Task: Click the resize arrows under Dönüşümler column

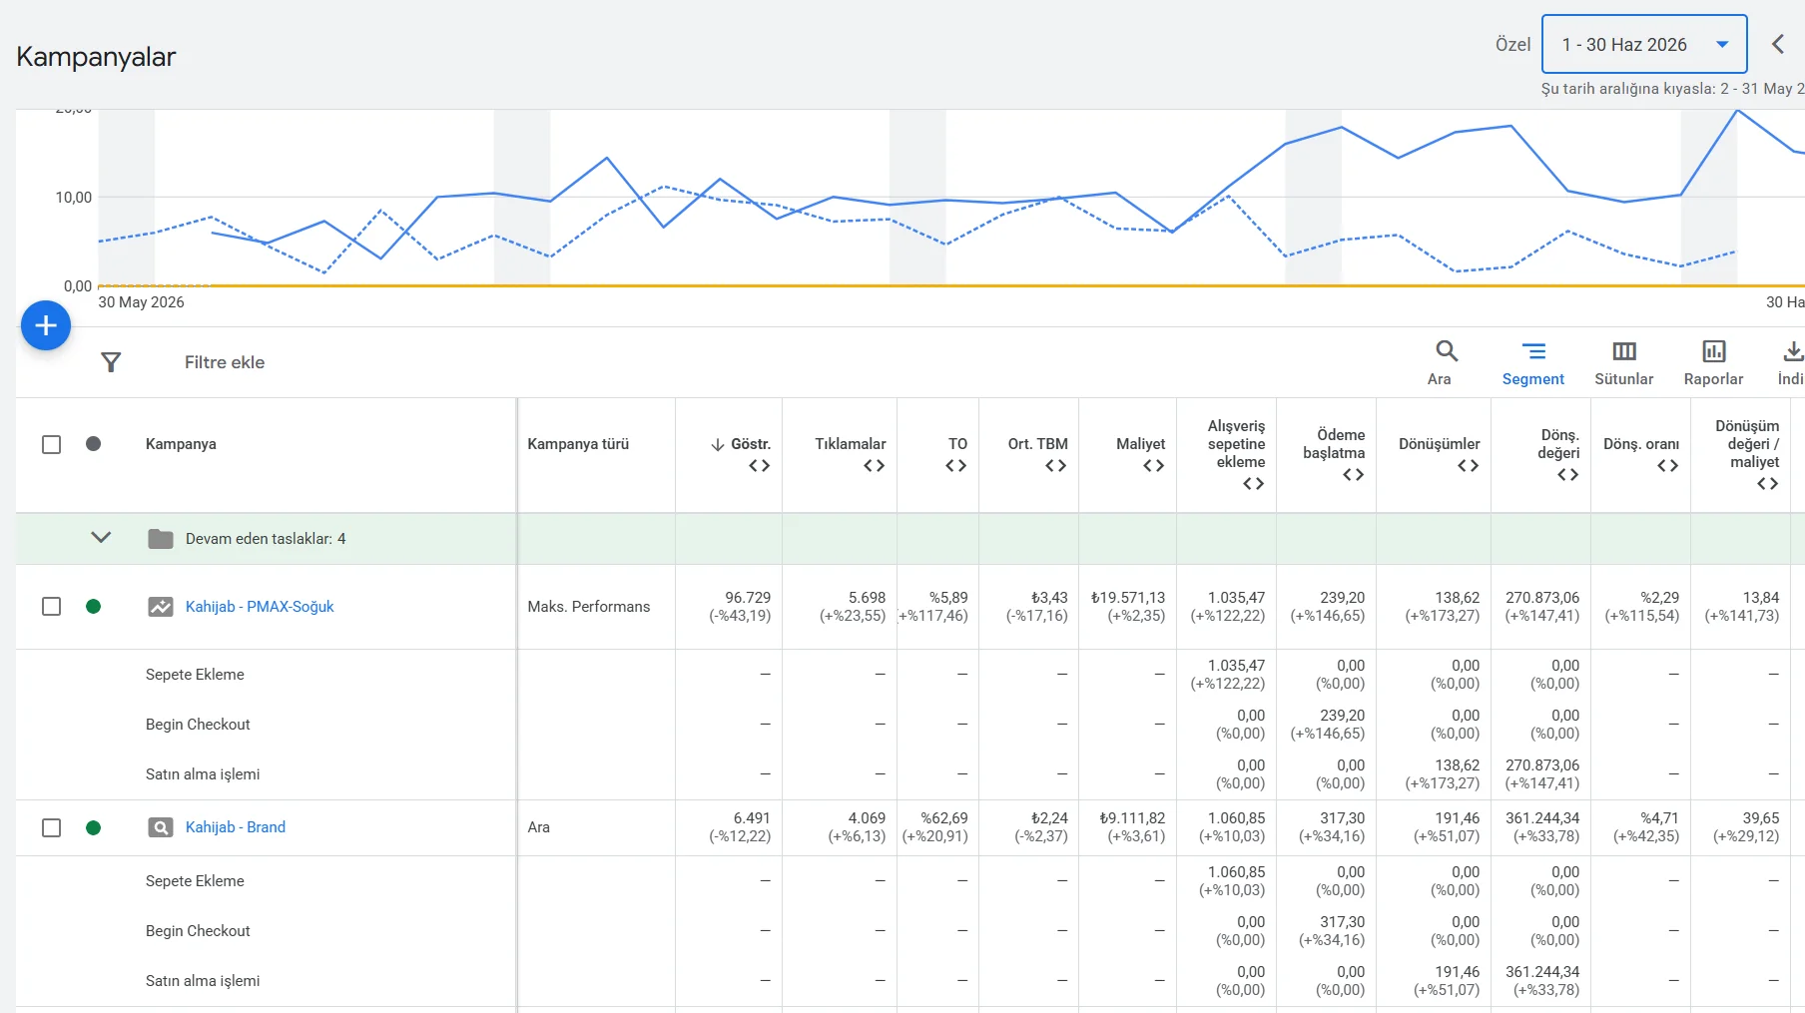Action: [1469, 466]
